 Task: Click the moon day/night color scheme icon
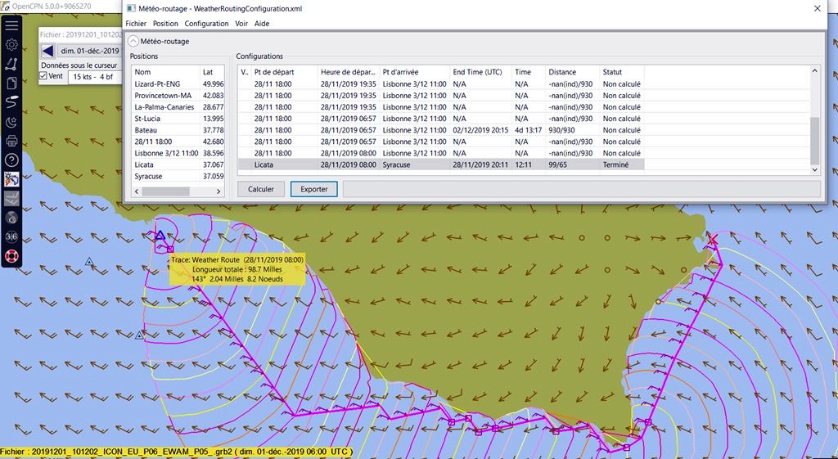[11, 122]
